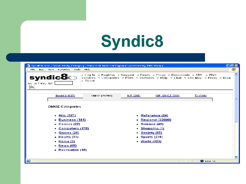This screenshot has width=246, height=184.
Task: Open the Games (28) category
Action: point(69,133)
